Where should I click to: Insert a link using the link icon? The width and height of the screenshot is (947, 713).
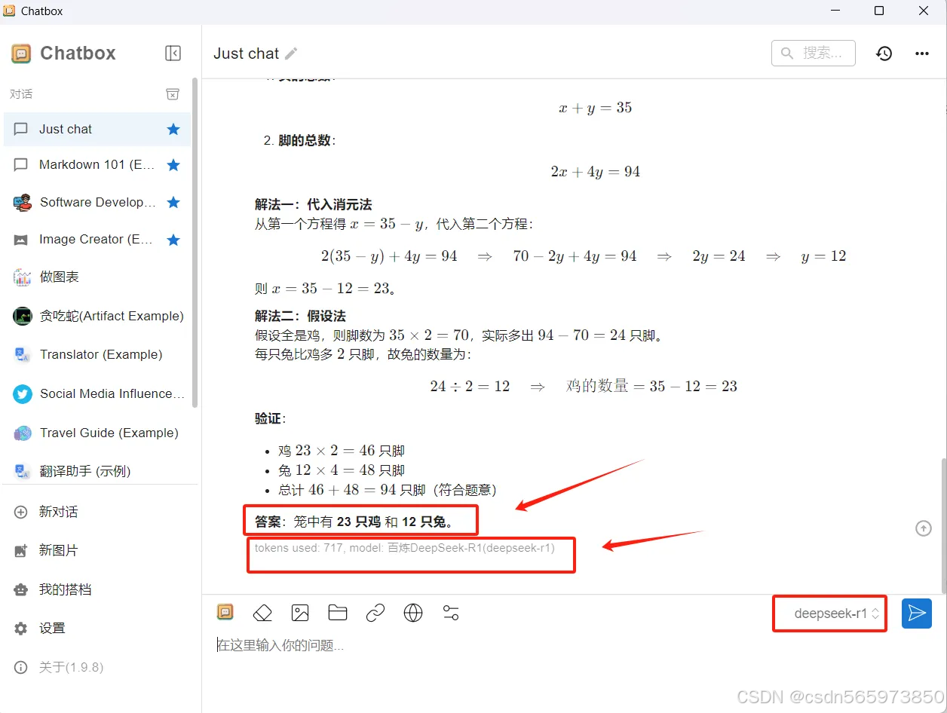[x=375, y=613]
